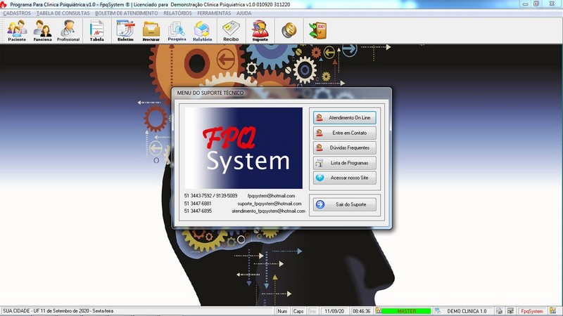Click the Atendimento On Line button
The width and height of the screenshot is (563, 316).
coord(345,117)
